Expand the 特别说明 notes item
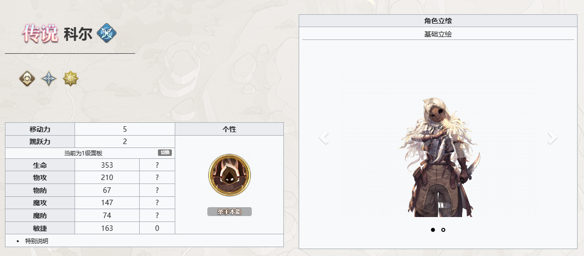The height and width of the screenshot is (256, 584). tap(37, 241)
